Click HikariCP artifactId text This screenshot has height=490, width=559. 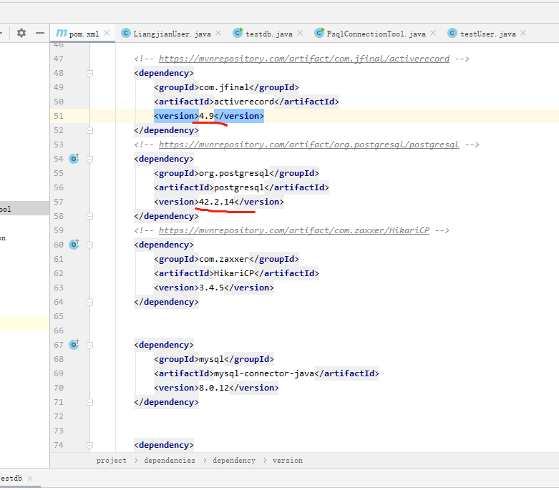click(234, 273)
